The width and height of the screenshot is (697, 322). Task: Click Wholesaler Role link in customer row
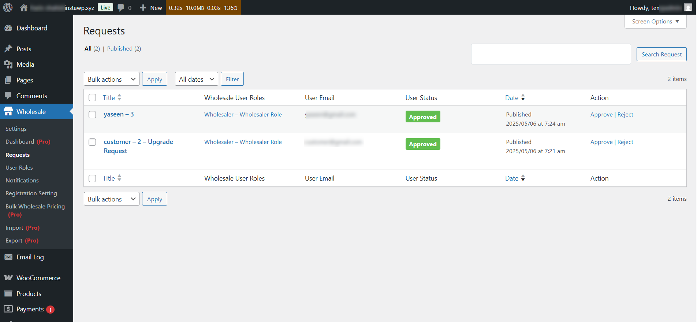tap(243, 142)
